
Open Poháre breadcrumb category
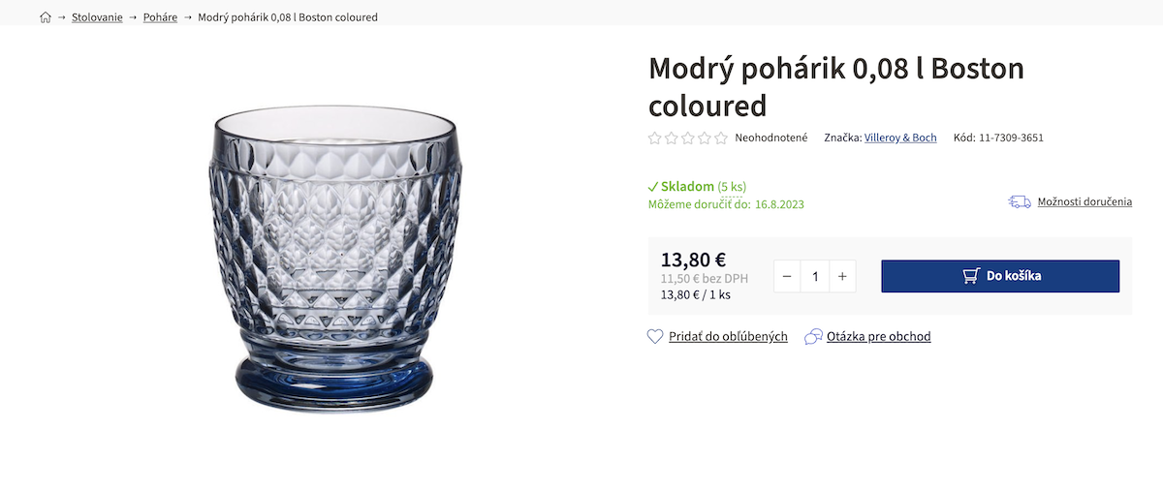click(160, 17)
